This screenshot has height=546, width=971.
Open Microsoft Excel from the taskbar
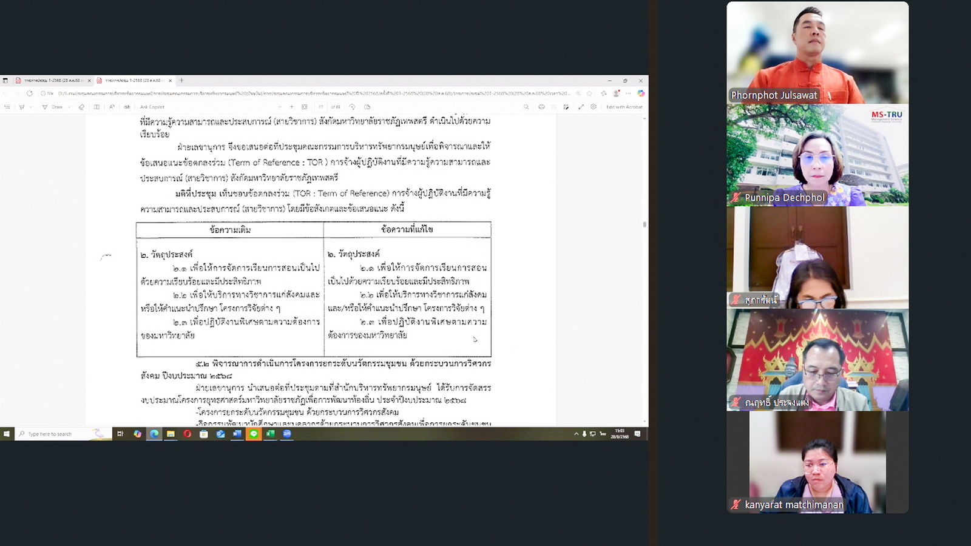coord(270,434)
